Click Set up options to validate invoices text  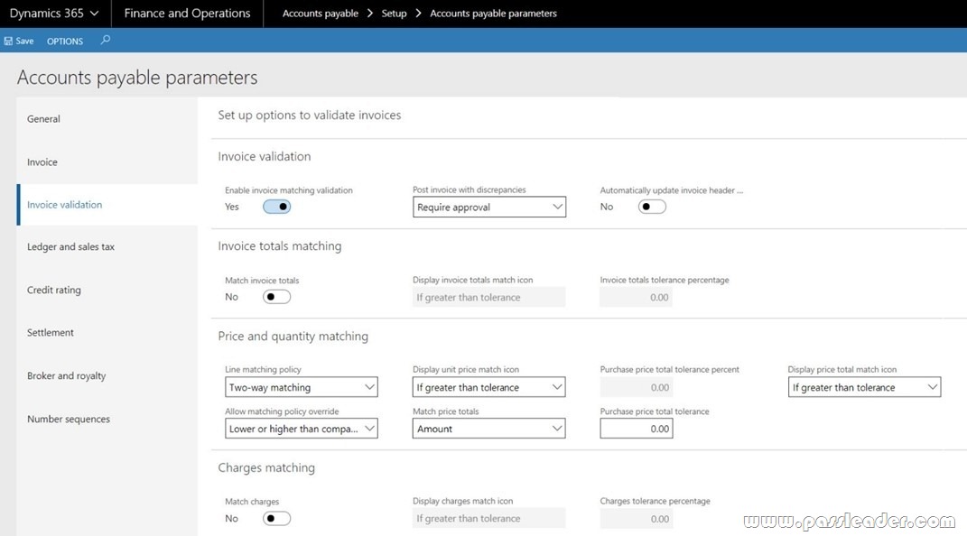(x=310, y=116)
